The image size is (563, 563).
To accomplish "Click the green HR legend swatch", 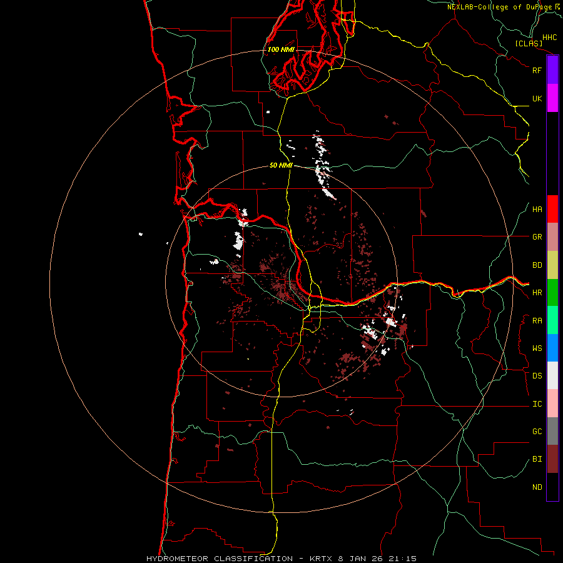I will click(x=552, y=293).
